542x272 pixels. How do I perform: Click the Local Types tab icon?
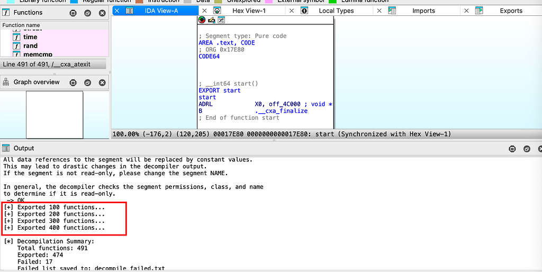click(304, 11)
